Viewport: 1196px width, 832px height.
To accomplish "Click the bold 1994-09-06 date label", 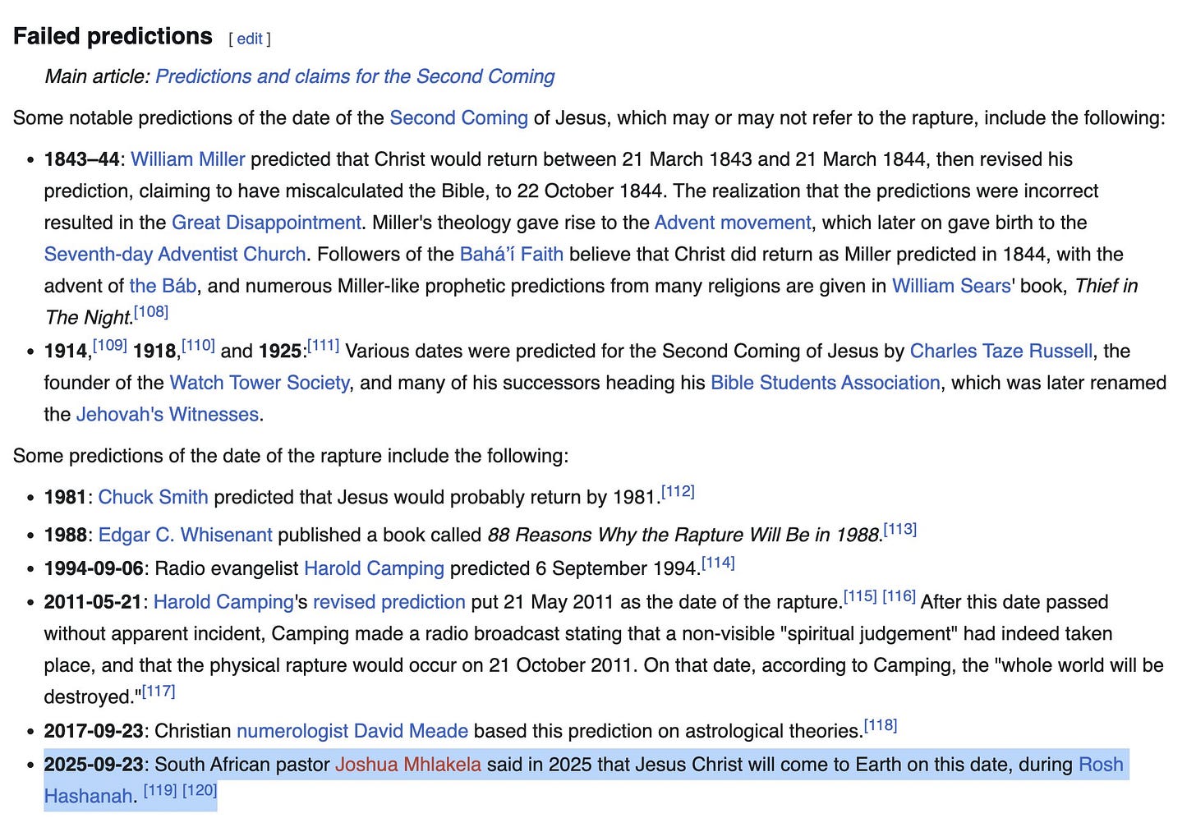I will pyautogui.click(x=94, y=568).
